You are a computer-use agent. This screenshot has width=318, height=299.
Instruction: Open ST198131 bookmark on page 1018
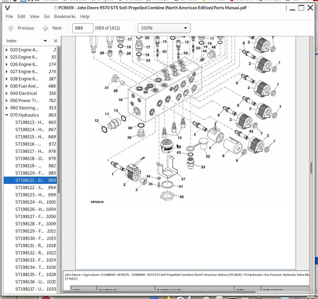30,246
